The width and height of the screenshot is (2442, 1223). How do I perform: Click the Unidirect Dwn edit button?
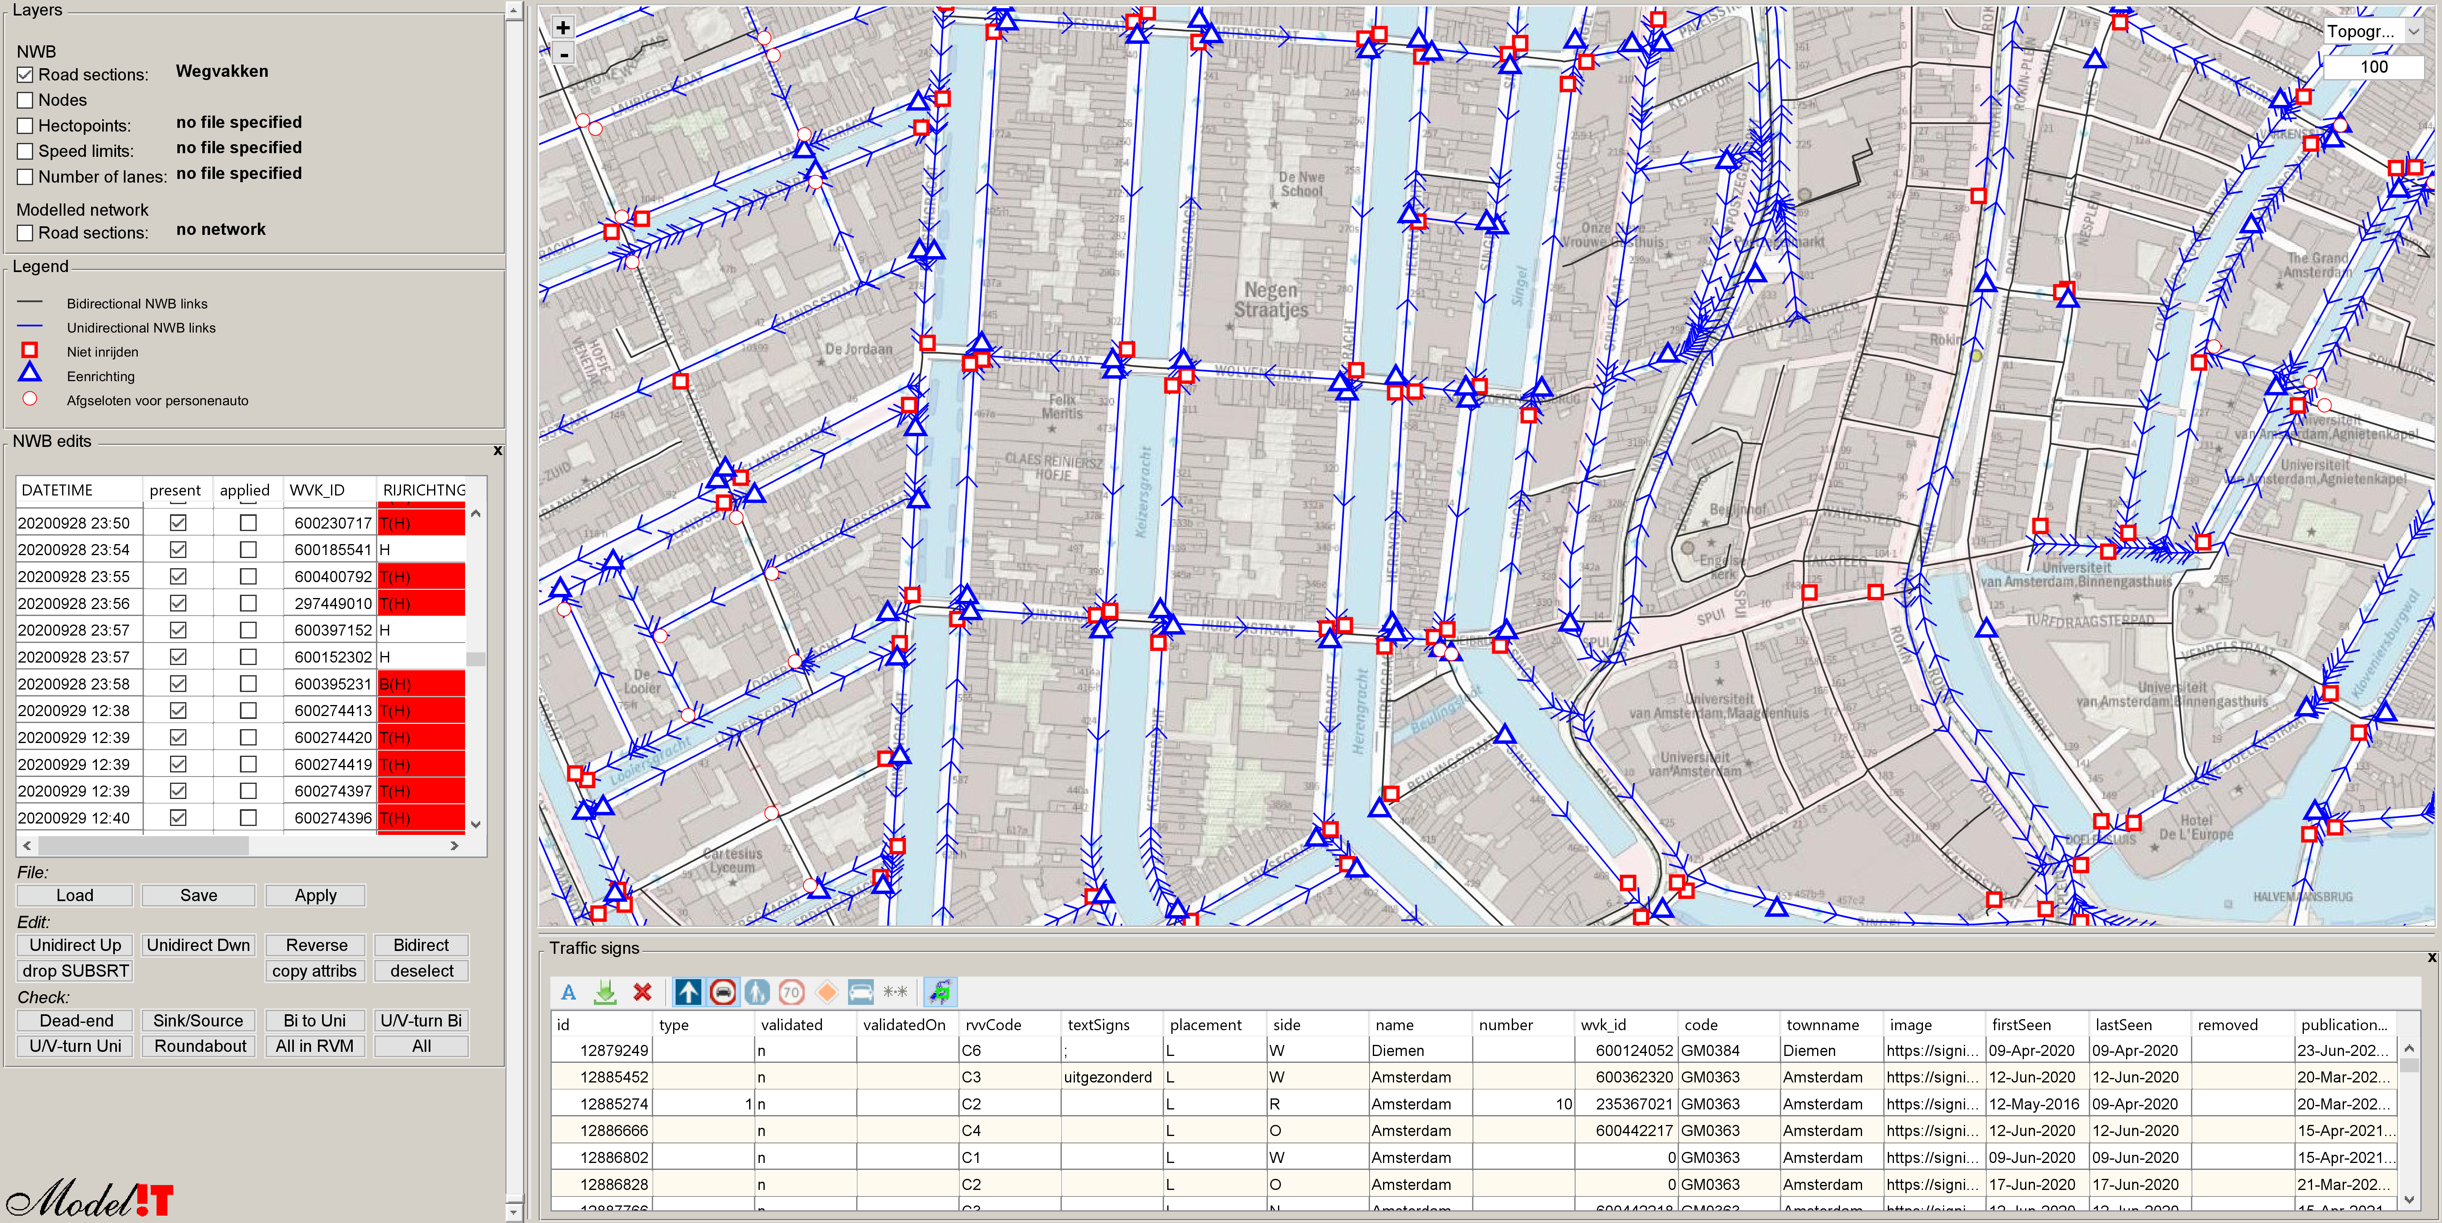point(198,945)
